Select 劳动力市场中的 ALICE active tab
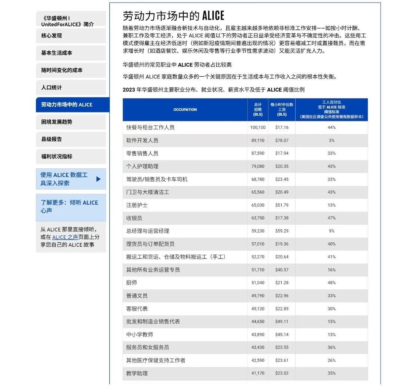 click(x=73, y=105)
